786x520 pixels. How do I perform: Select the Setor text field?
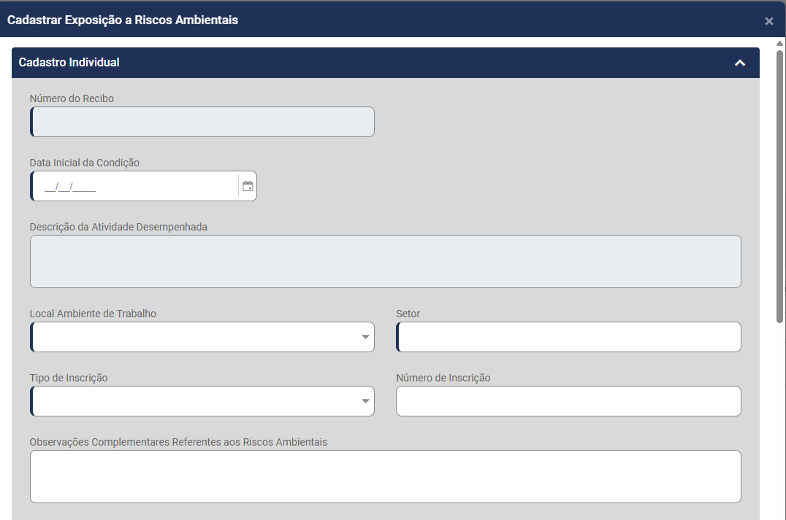click(x=568, y=337)
